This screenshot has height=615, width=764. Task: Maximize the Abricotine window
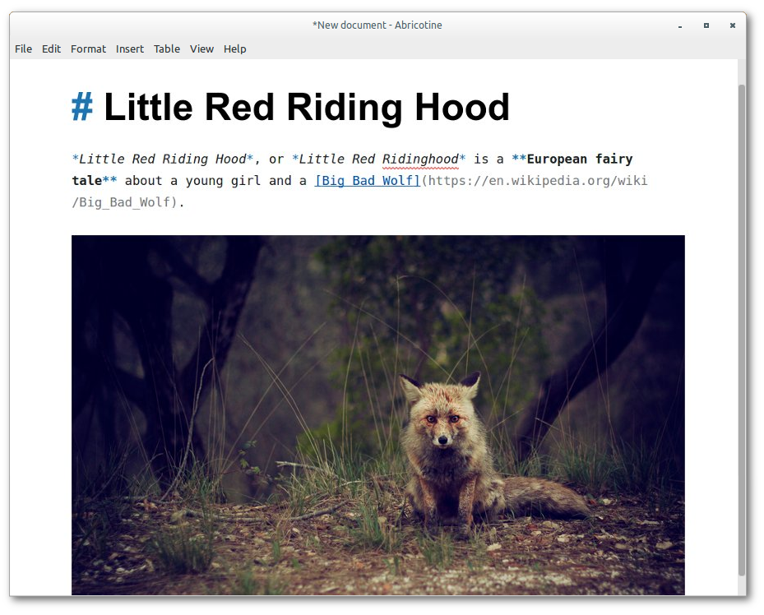(x=706, y=25)
